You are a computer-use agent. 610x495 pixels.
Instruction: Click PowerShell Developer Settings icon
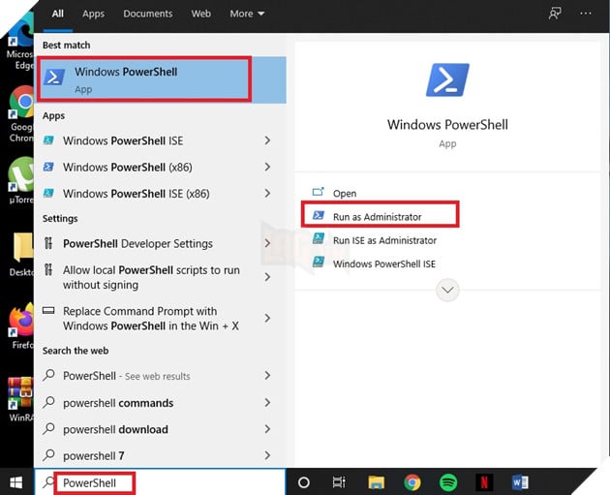(x=48, y=243)
